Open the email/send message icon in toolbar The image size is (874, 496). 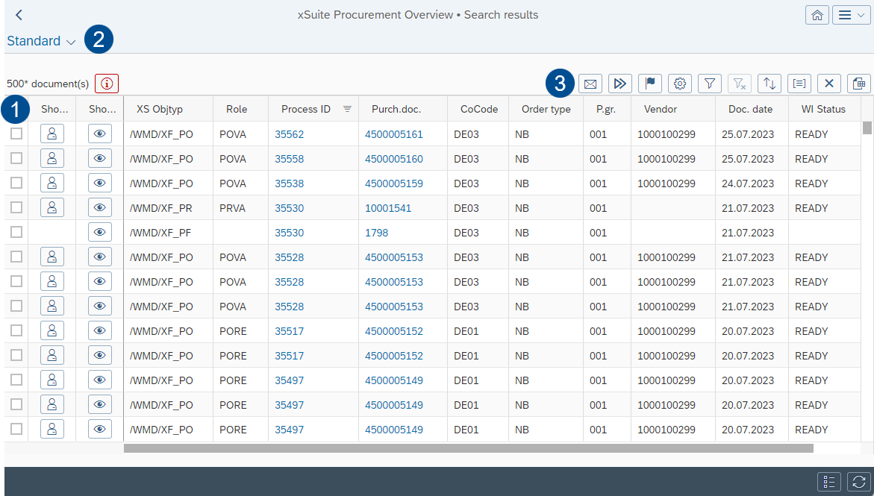click(x=590, y=83)
